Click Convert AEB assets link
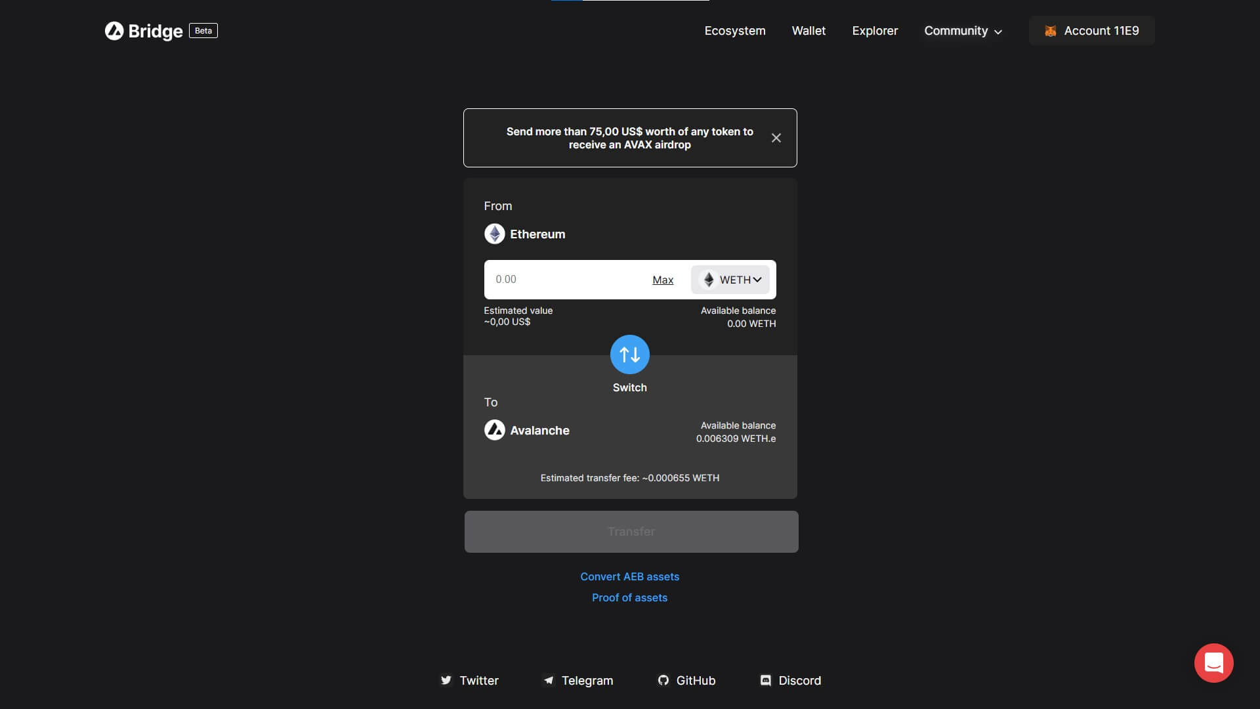This screenshot has width=1260, height=709. click(x=629, y=576)
